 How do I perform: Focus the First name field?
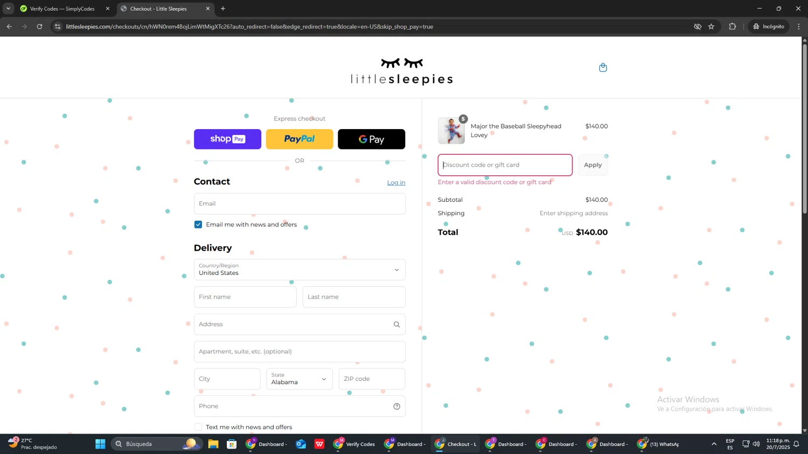click(245, 297)
